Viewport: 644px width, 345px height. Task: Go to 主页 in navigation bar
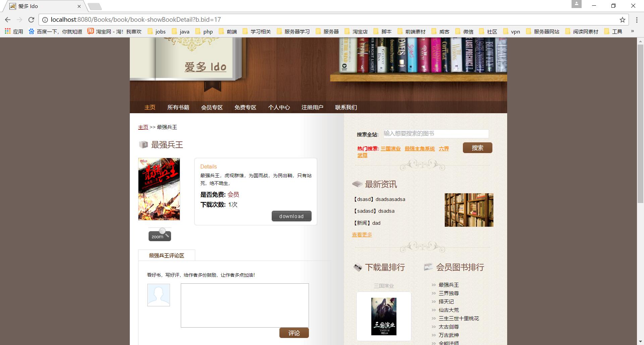[150, 107]
